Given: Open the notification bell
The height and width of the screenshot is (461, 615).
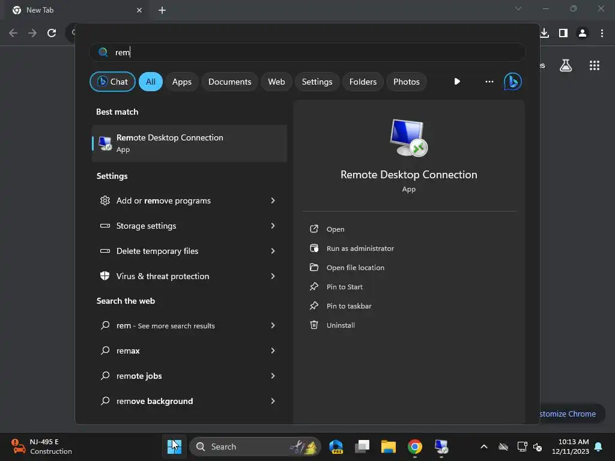Looking at the screenshot, I should tap(599, 447).
